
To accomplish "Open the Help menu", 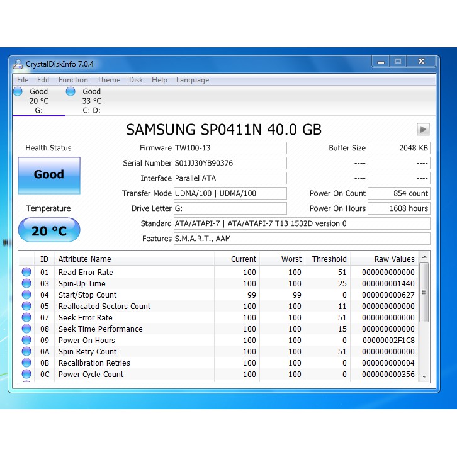I will [159, 80].
